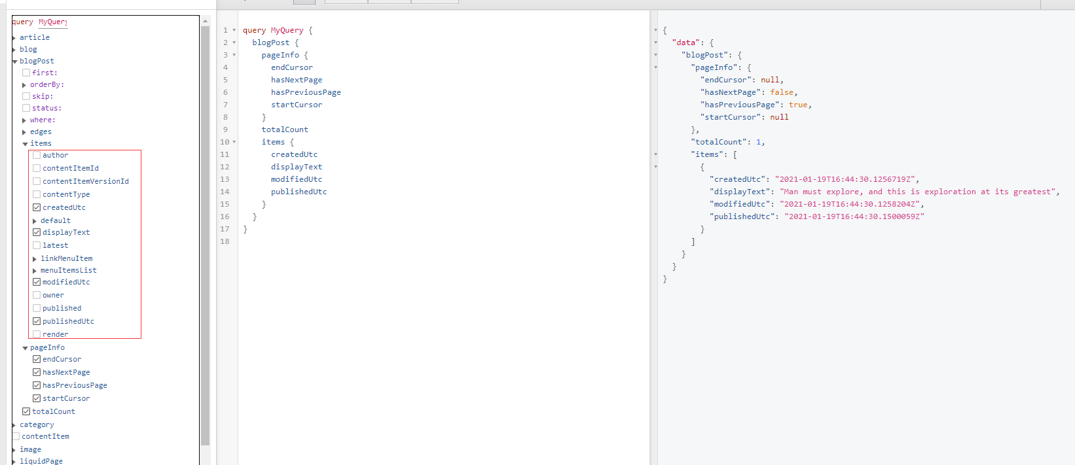Check the contentItemId field checkbox
1075x465 pixels.
[x=37, y=168]
